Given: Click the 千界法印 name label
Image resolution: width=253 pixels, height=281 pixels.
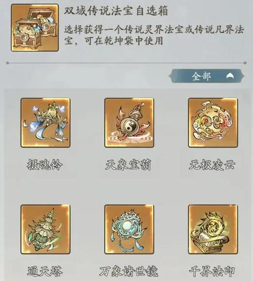Looking at the screenshot, I should [212, 271].
